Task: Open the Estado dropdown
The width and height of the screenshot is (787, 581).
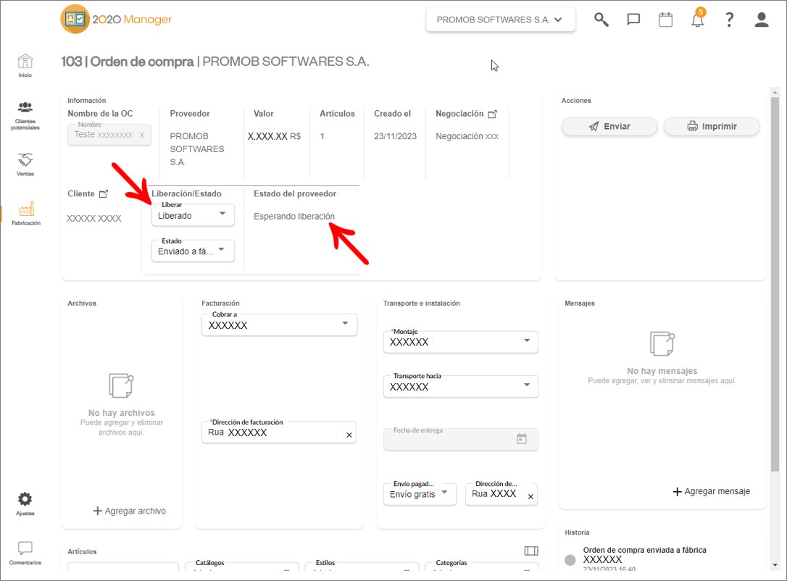Action: click(x=193, y=251)
